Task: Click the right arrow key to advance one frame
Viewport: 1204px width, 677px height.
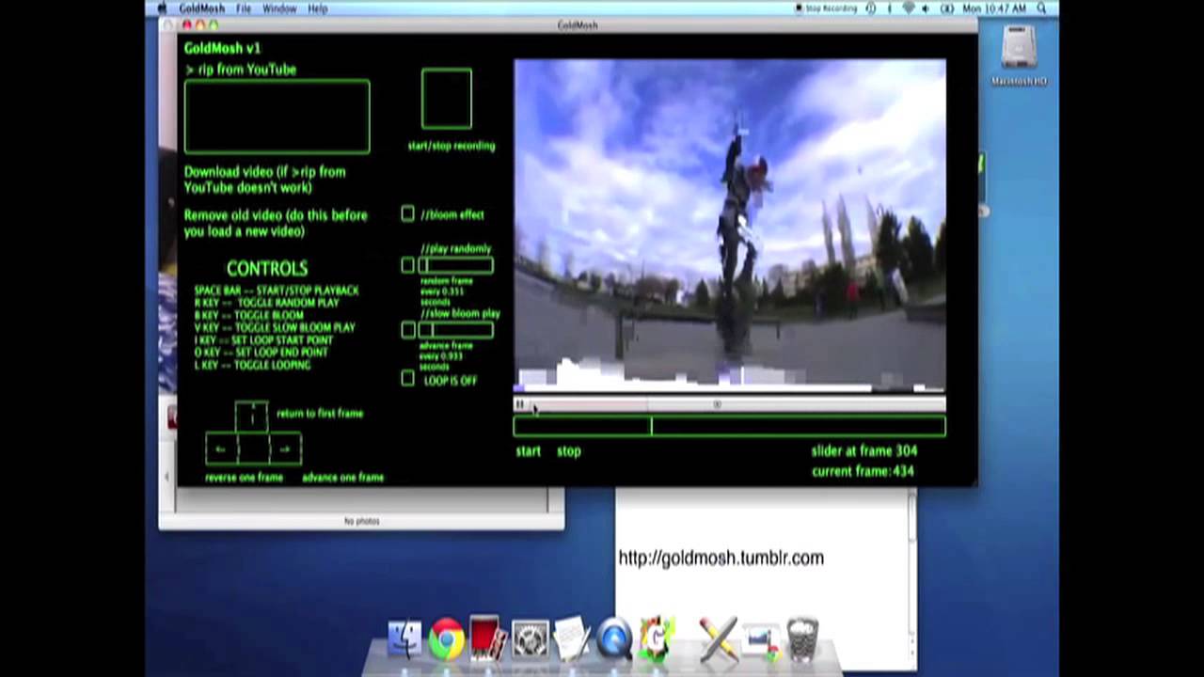Action: [284, 449]
